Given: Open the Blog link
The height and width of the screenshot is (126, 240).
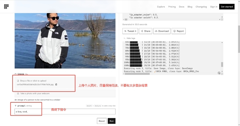Looking at the screenshot, I should (x=190, y=7).
